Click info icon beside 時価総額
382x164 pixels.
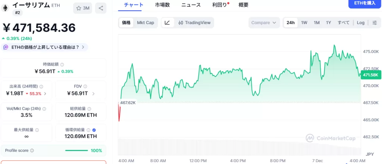tap(62, 65)
